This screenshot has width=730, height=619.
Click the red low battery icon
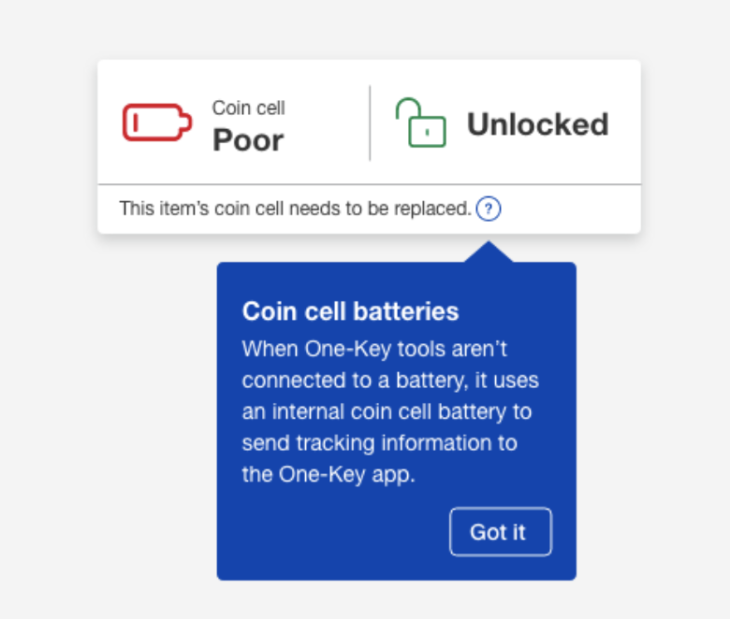(x=157, y=122)
